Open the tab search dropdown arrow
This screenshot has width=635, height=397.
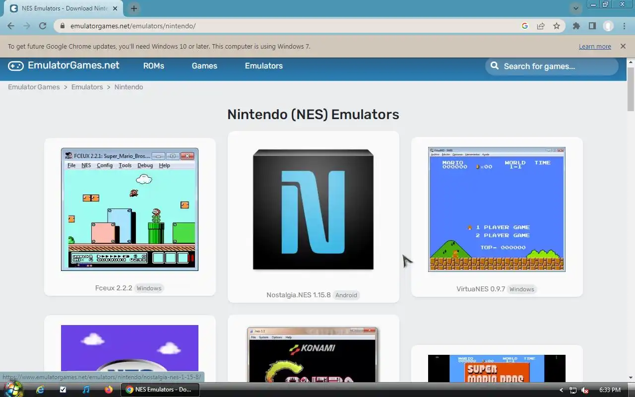click(x=575, y=8)
